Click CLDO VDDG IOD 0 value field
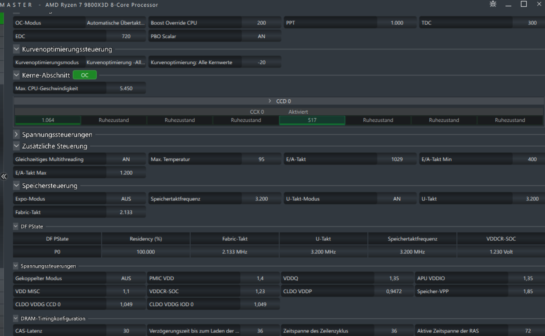This screenshot has width=545, height=336. (x=260, y=304)
